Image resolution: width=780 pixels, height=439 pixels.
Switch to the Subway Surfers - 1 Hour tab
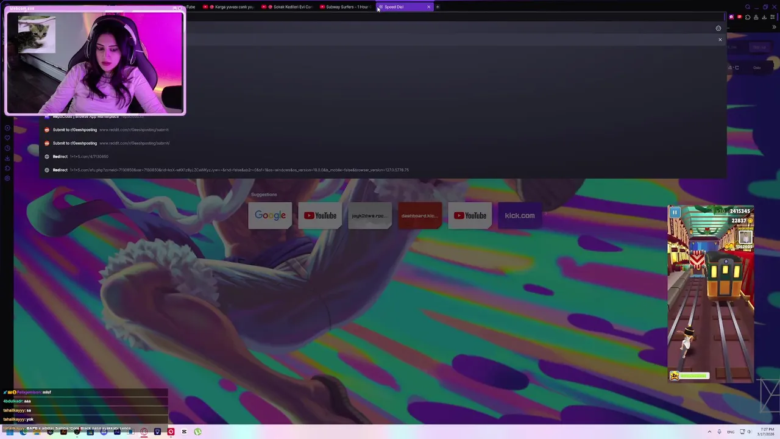346,7
